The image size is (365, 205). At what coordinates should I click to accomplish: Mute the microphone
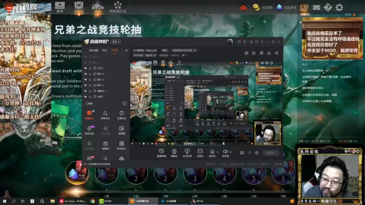tap(212, 153)
